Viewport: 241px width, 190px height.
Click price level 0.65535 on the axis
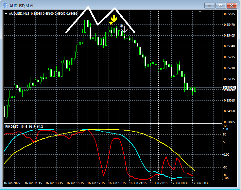(x=229, y=14)
